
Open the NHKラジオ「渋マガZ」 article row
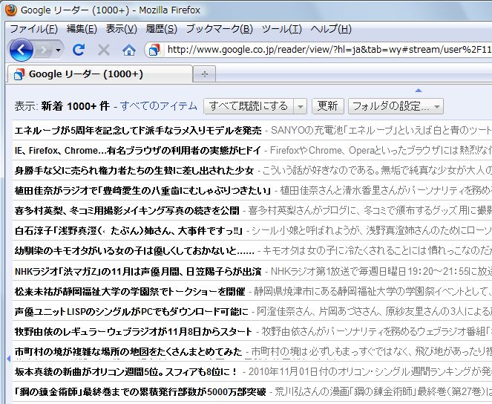[x=252, y=271]
